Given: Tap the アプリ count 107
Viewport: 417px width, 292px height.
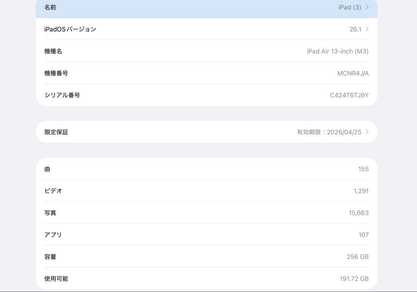Looking at the screenshot, I should click(x=364, y=235).
